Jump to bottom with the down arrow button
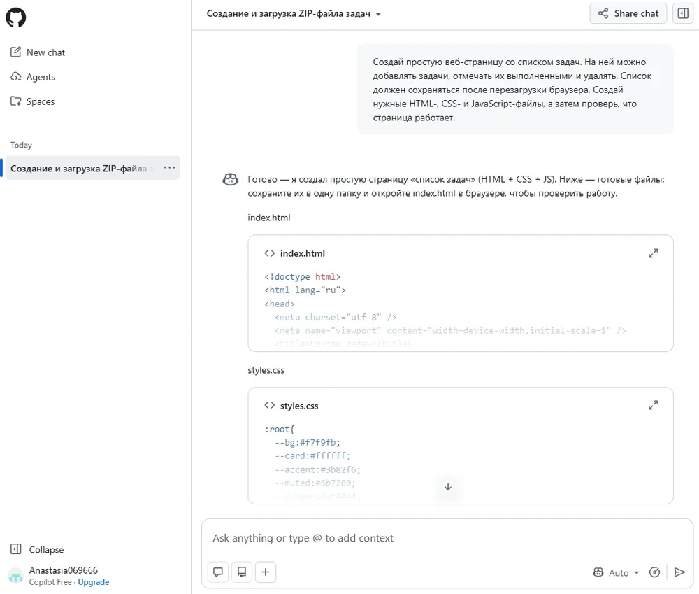The width and height of the screenshot is (699, 594). [448, 486]
